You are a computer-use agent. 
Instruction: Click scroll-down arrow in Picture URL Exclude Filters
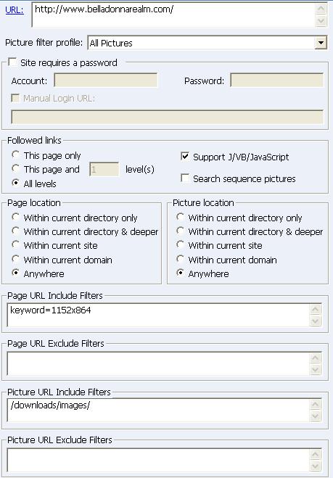click(x=316, y=466)
